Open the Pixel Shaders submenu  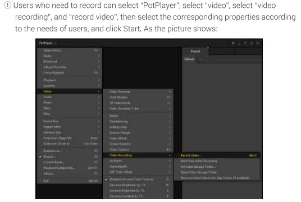138,97
